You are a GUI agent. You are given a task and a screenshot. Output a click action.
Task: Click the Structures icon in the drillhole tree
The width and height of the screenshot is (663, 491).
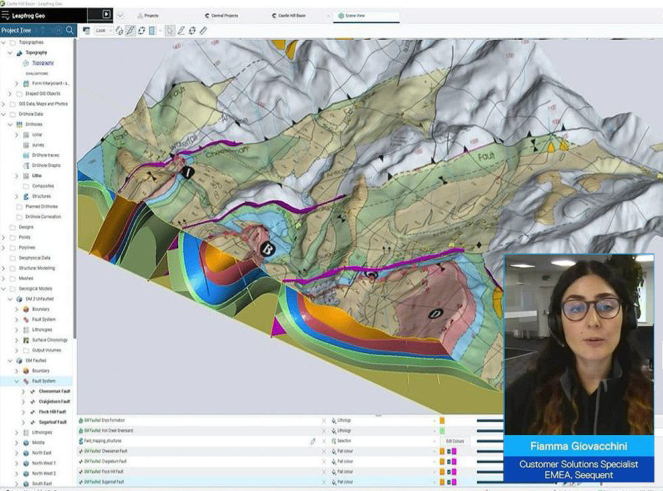[x=26, y=197]
